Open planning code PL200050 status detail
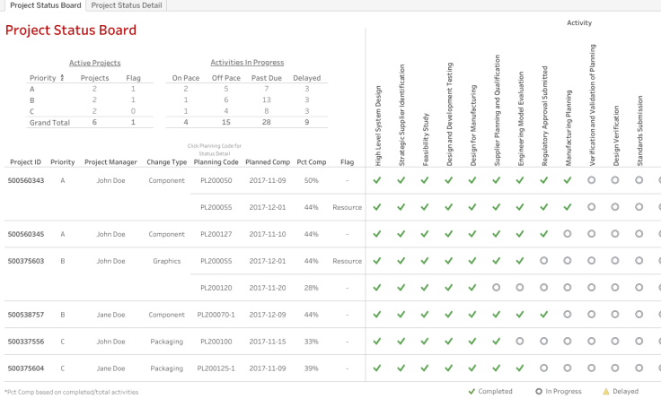Viewport: 661px width, 407px height. pyautogui.click(x=216, y=180)
